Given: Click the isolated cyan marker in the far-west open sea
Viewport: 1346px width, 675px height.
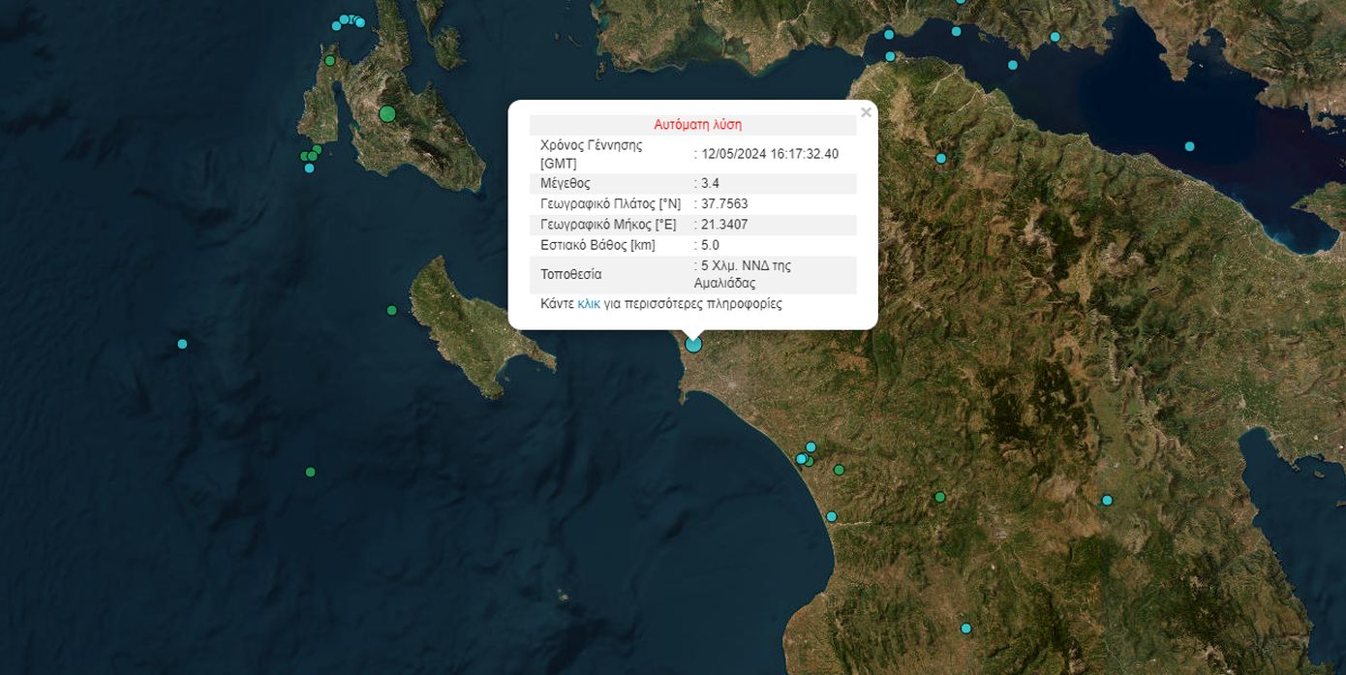Looking at the screenshot, I should tap(182, 344).
